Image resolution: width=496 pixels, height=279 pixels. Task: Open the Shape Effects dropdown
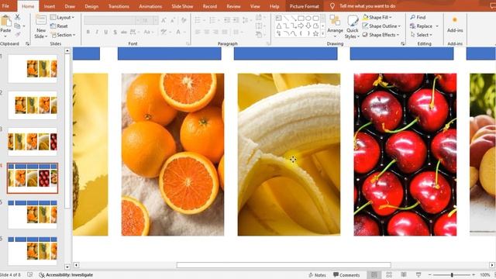pyautogui.click(x=381, y=35)
